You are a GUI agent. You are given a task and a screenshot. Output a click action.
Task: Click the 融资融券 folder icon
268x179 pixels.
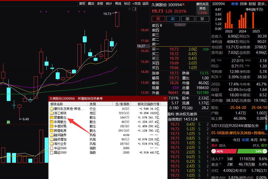(x=52, y=135)
